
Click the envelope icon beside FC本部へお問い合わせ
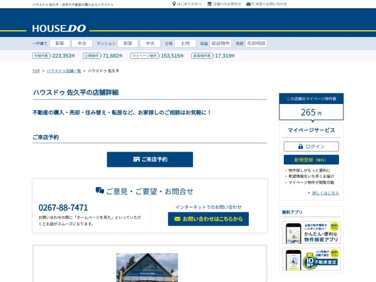tap(248, 4)
